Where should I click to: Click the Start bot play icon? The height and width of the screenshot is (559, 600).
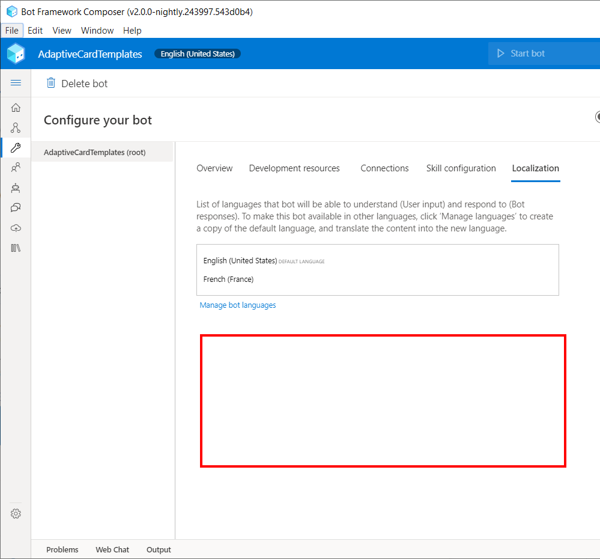point(500,53)
